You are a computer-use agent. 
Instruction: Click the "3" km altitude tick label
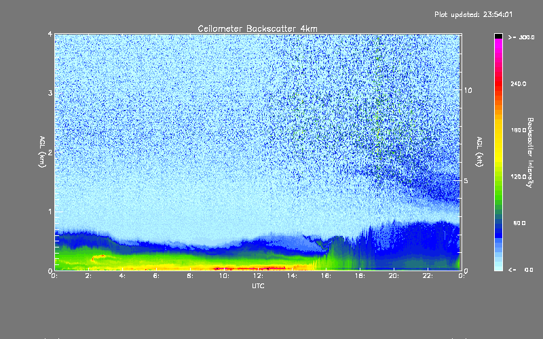50,93
